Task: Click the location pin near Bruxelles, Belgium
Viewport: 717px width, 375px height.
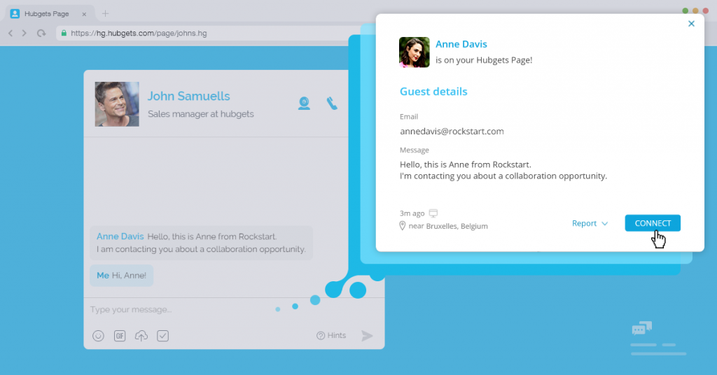Action: click(x=403, y=226)
